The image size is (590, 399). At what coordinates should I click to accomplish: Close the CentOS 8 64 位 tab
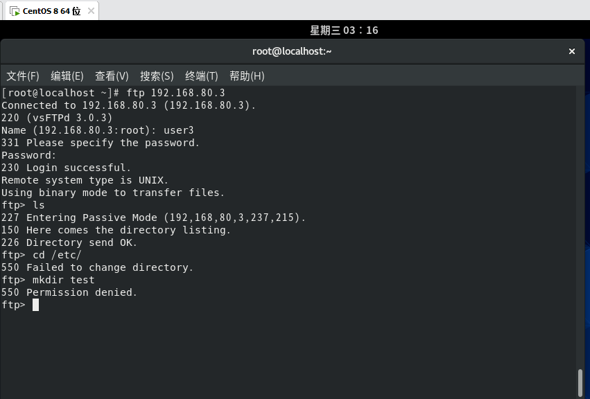pyautogui.click(x=91, y=11)
